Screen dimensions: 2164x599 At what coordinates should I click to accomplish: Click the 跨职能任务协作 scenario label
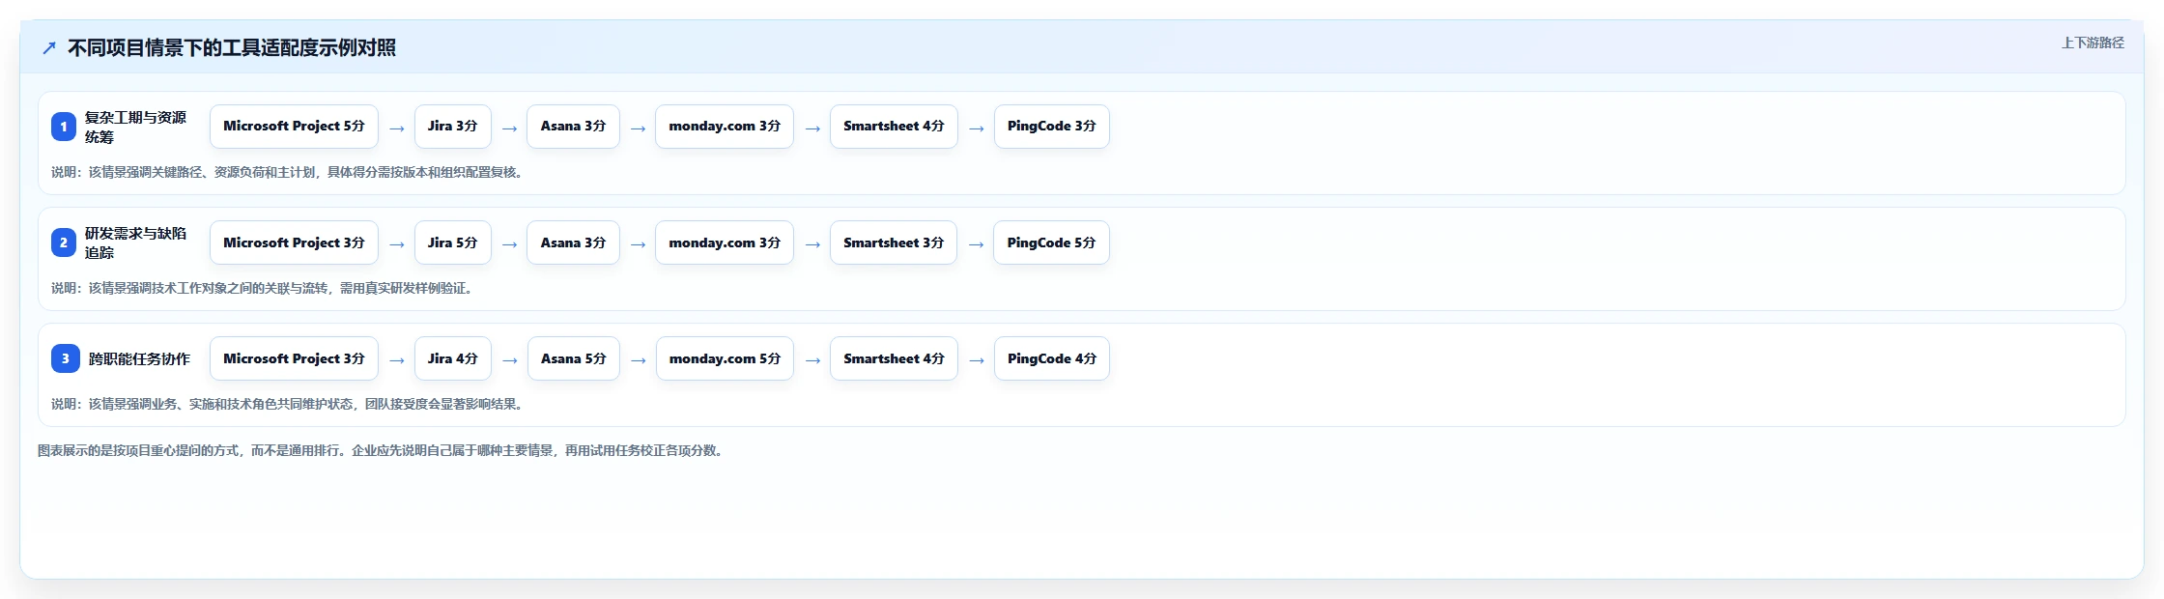coord(139,358)
